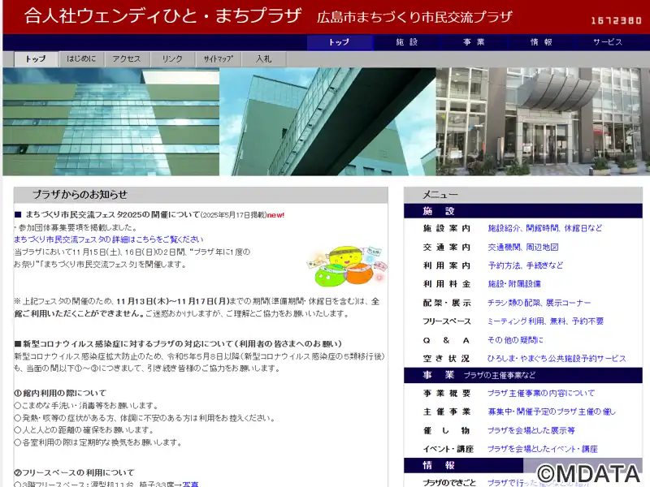The height and width of the screenshot is (487, 650).
Task: Open 募集中・開催予定のプラザ主催の催し link
Action: pos(552,412)
